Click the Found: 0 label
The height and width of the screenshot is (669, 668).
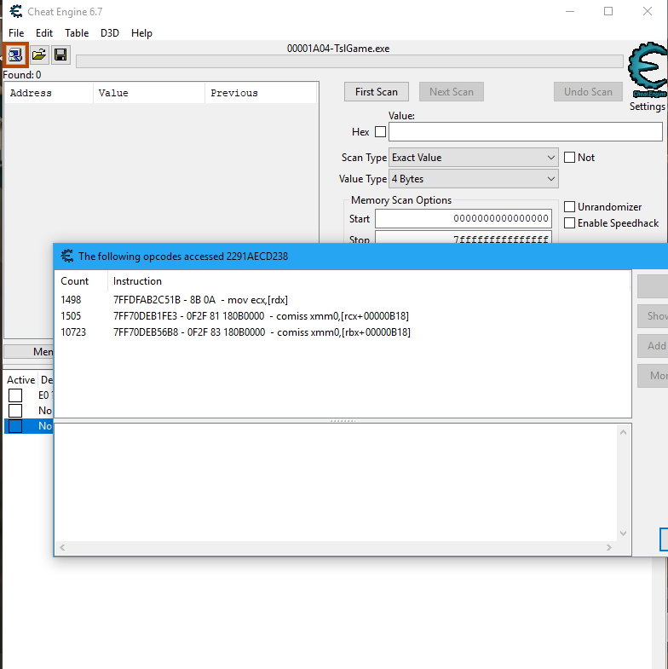[22, 75]
